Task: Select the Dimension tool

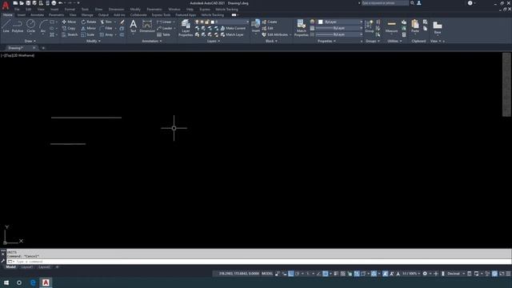Action: [147, 26]
